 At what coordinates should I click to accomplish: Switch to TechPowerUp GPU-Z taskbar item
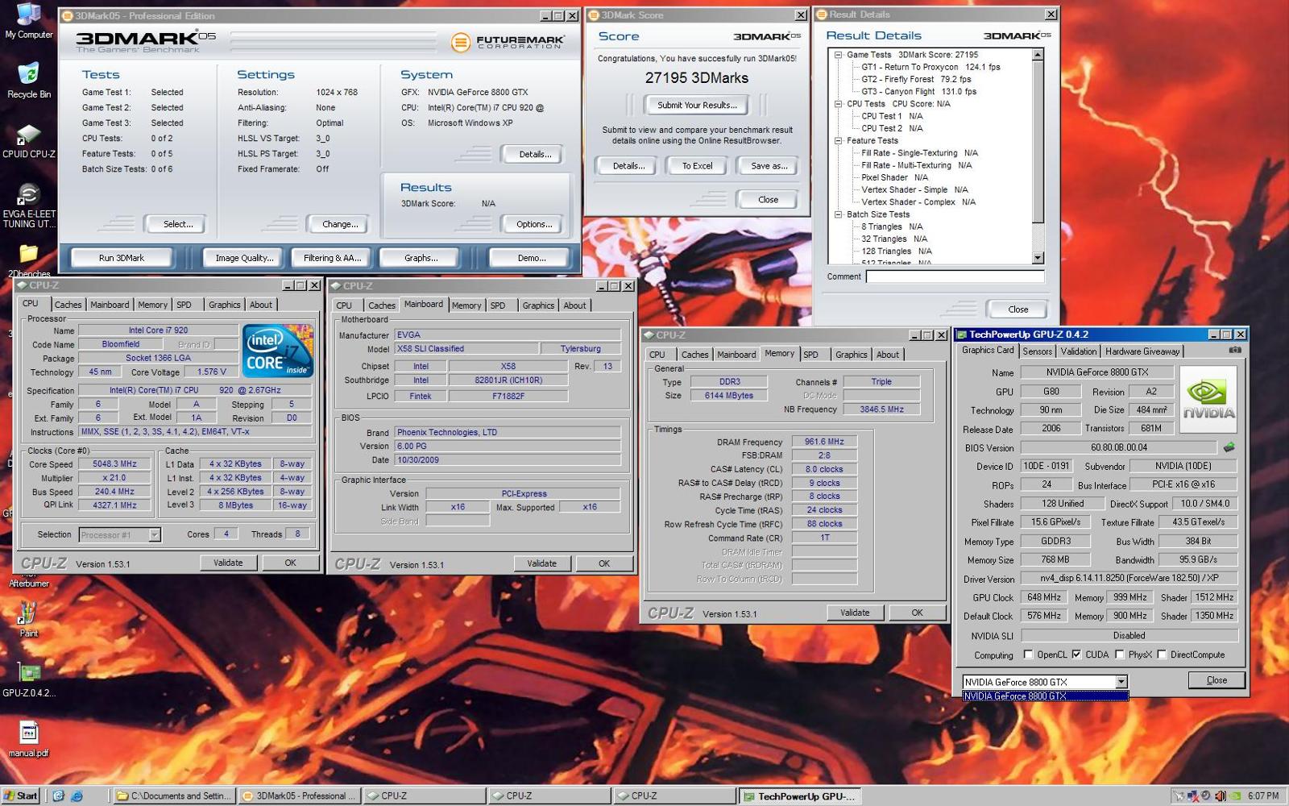799,796
